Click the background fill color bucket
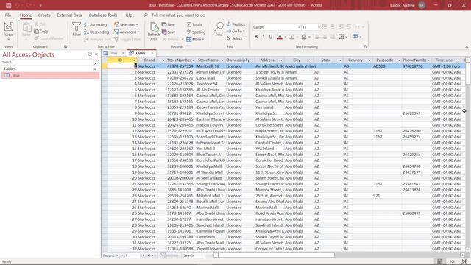 304,37
